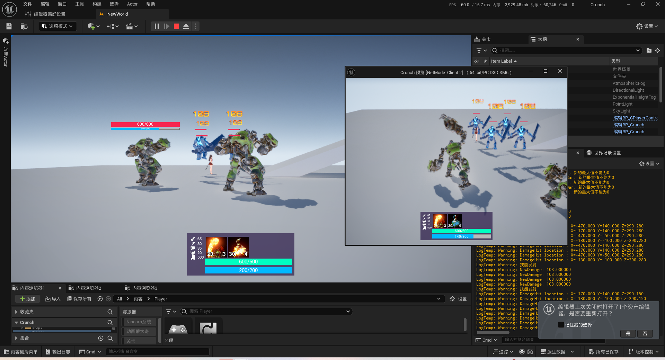Pause the play-in-editor simulation
This screenshot has width=665, height=360.
[157, 26]
